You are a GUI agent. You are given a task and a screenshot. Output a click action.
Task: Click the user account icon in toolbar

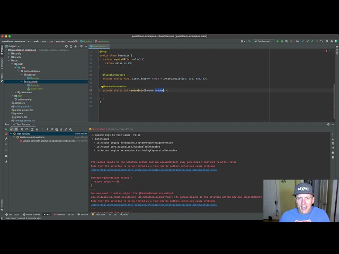pyautogui.click(x=243, y=41)
